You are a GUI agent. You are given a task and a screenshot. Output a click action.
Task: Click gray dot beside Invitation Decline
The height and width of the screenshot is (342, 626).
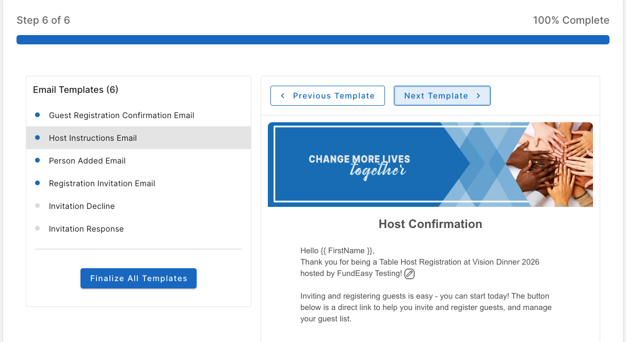coord(37,206)
